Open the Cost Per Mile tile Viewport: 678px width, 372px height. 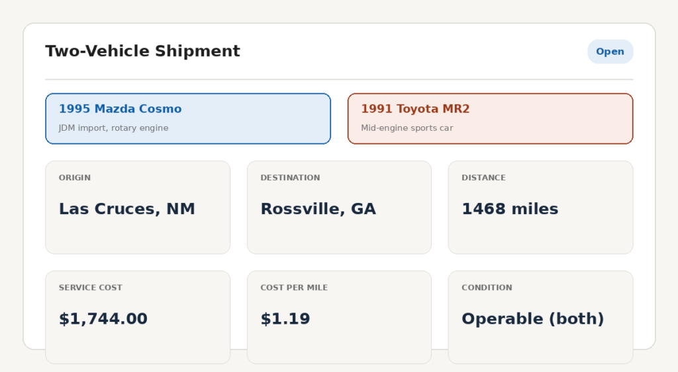(x=339, y=317)
